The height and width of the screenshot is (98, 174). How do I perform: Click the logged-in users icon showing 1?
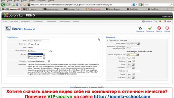coord(160,21)
